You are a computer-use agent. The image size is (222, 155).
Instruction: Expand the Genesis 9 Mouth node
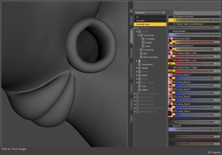(135, 104)
